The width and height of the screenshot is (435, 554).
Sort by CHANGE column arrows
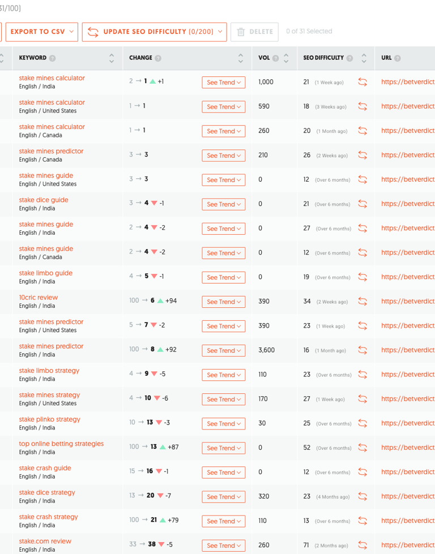click(x=241, y=58)
